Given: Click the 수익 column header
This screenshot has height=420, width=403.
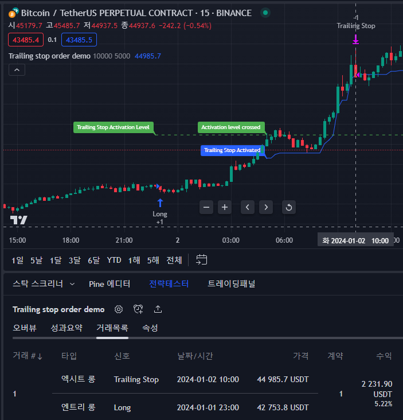Looking at the screenshot, I should click(x=384, y=356).
